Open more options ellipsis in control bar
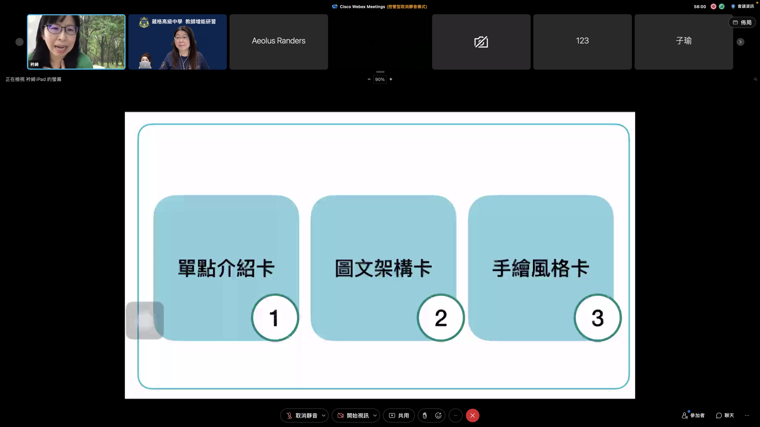The image size is (760, 427). pyautogui.click(x=455, y=415)
